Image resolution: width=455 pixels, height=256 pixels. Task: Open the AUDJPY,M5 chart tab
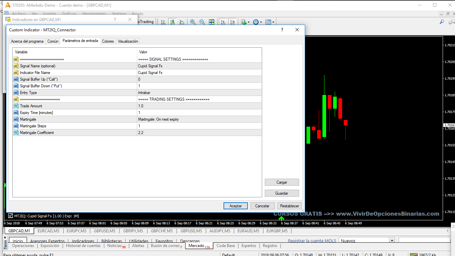click(220, 231)
